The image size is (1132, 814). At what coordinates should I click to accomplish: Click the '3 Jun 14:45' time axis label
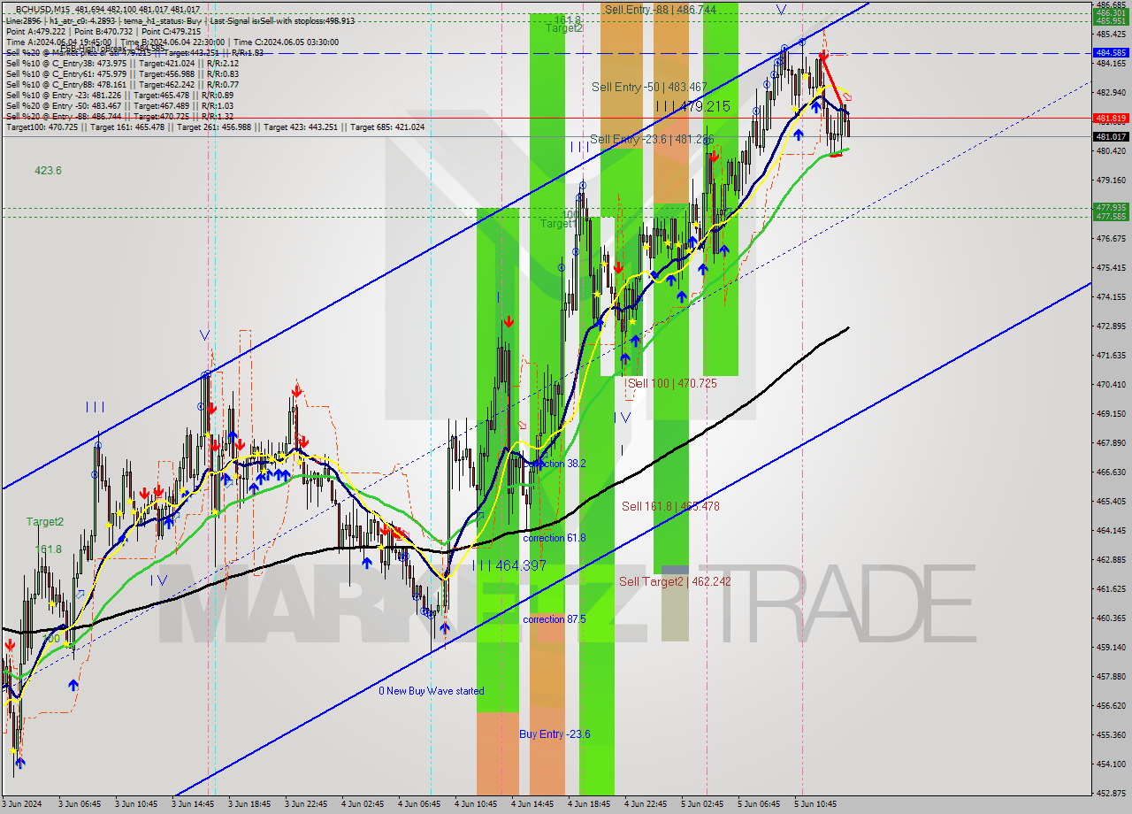[193, 804]
